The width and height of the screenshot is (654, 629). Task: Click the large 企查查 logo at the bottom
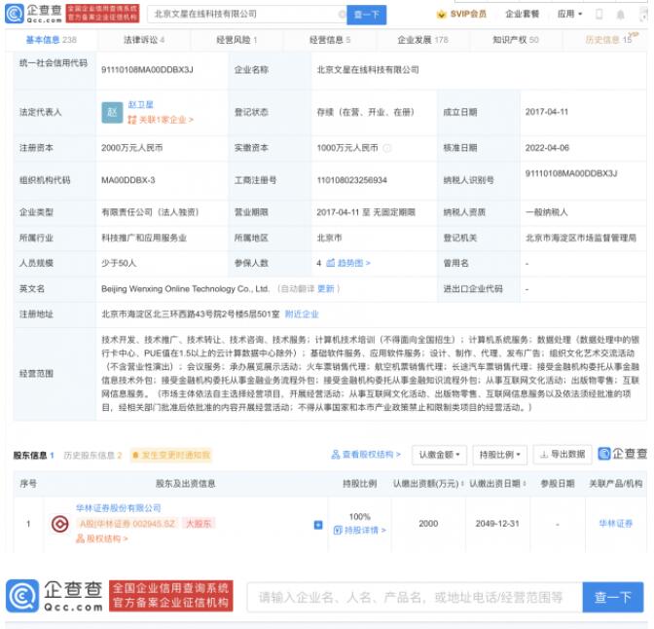[x=54, y=596]
